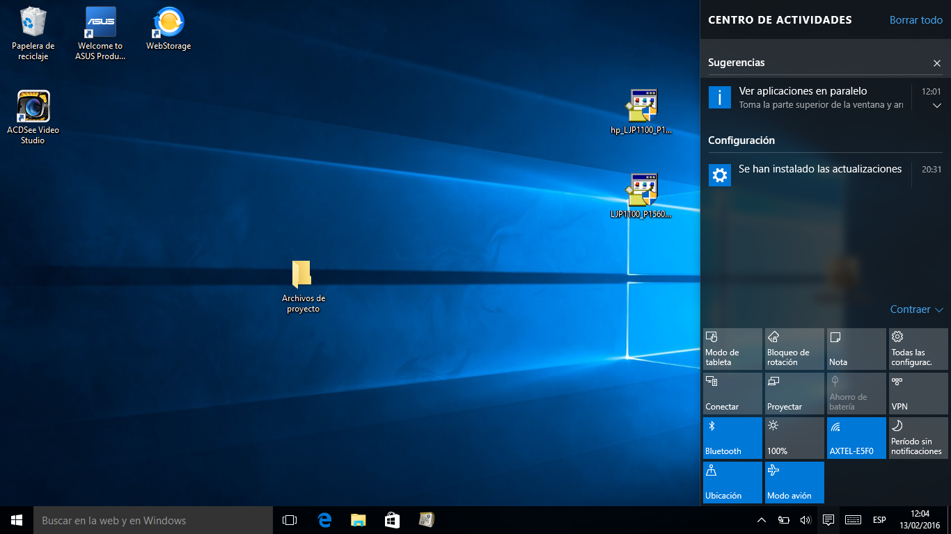
Task: Open Todas las configuraciones tile
Action: point(918,348)
